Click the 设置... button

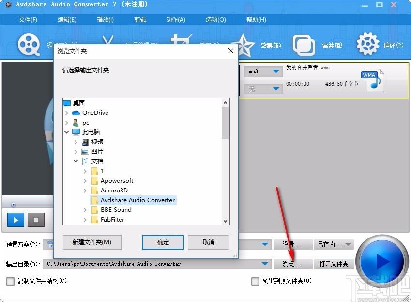[x=293, y=244]
